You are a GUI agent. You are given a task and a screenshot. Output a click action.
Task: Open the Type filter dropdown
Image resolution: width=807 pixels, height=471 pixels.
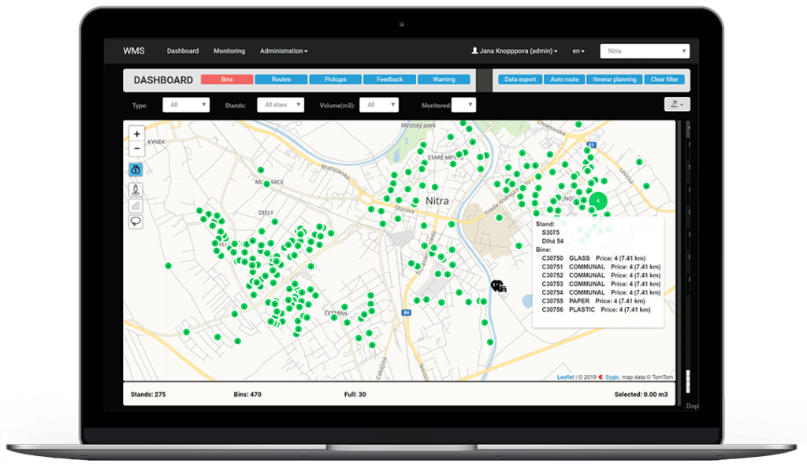185,104
